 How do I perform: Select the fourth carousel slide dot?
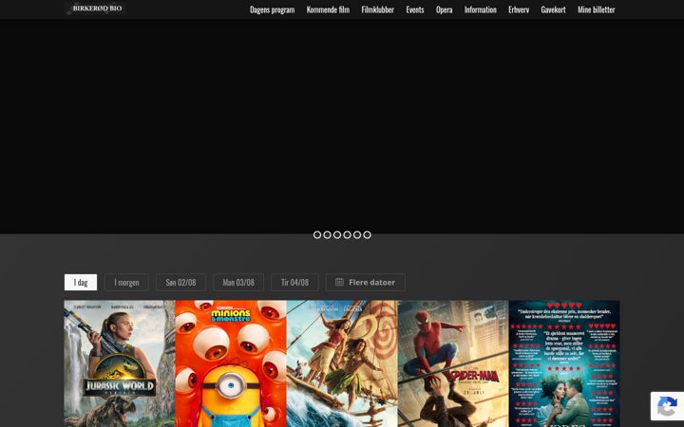(x=348, y=235)
